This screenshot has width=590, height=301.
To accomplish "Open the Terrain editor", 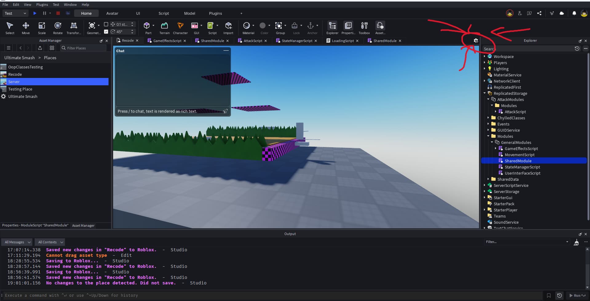I will pos(164,28).
